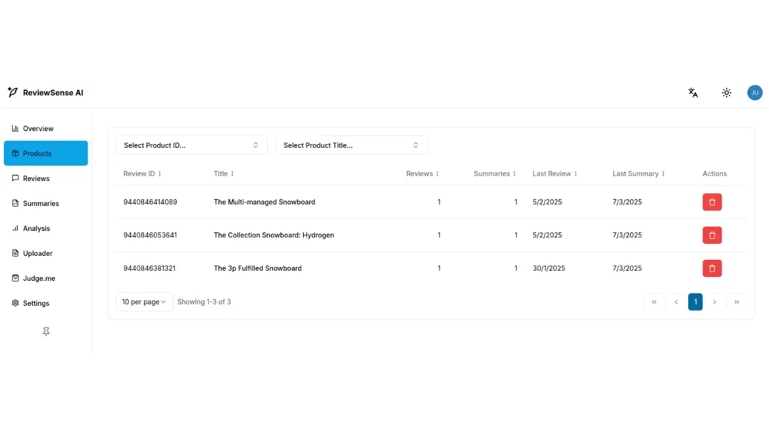This screenshot has height=432, width=769.
Task: Click the ReviewSense AI logo
Action: [x=45, y=93]
